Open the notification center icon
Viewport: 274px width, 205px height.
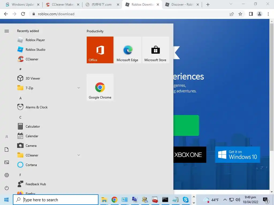tap(265, 200)
